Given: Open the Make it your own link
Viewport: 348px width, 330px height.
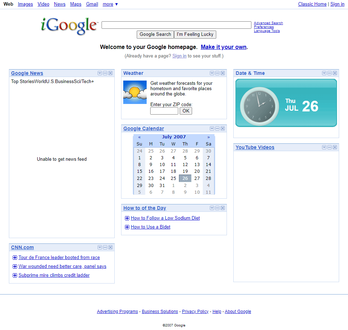Looking at the screenshot, I should tap(224, 47).
